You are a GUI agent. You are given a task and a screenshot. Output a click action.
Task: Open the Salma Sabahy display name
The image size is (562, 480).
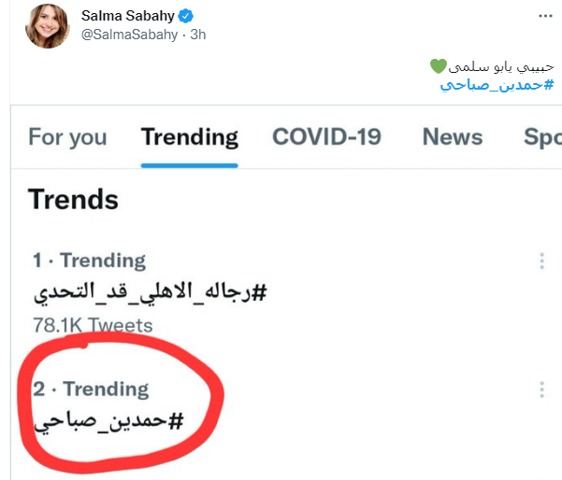(127, 16)
